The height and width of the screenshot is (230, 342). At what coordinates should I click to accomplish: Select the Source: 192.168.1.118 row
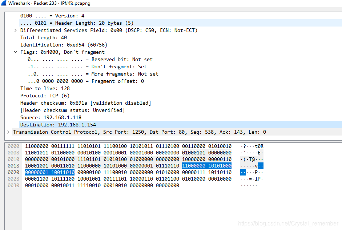click(51, 117)
